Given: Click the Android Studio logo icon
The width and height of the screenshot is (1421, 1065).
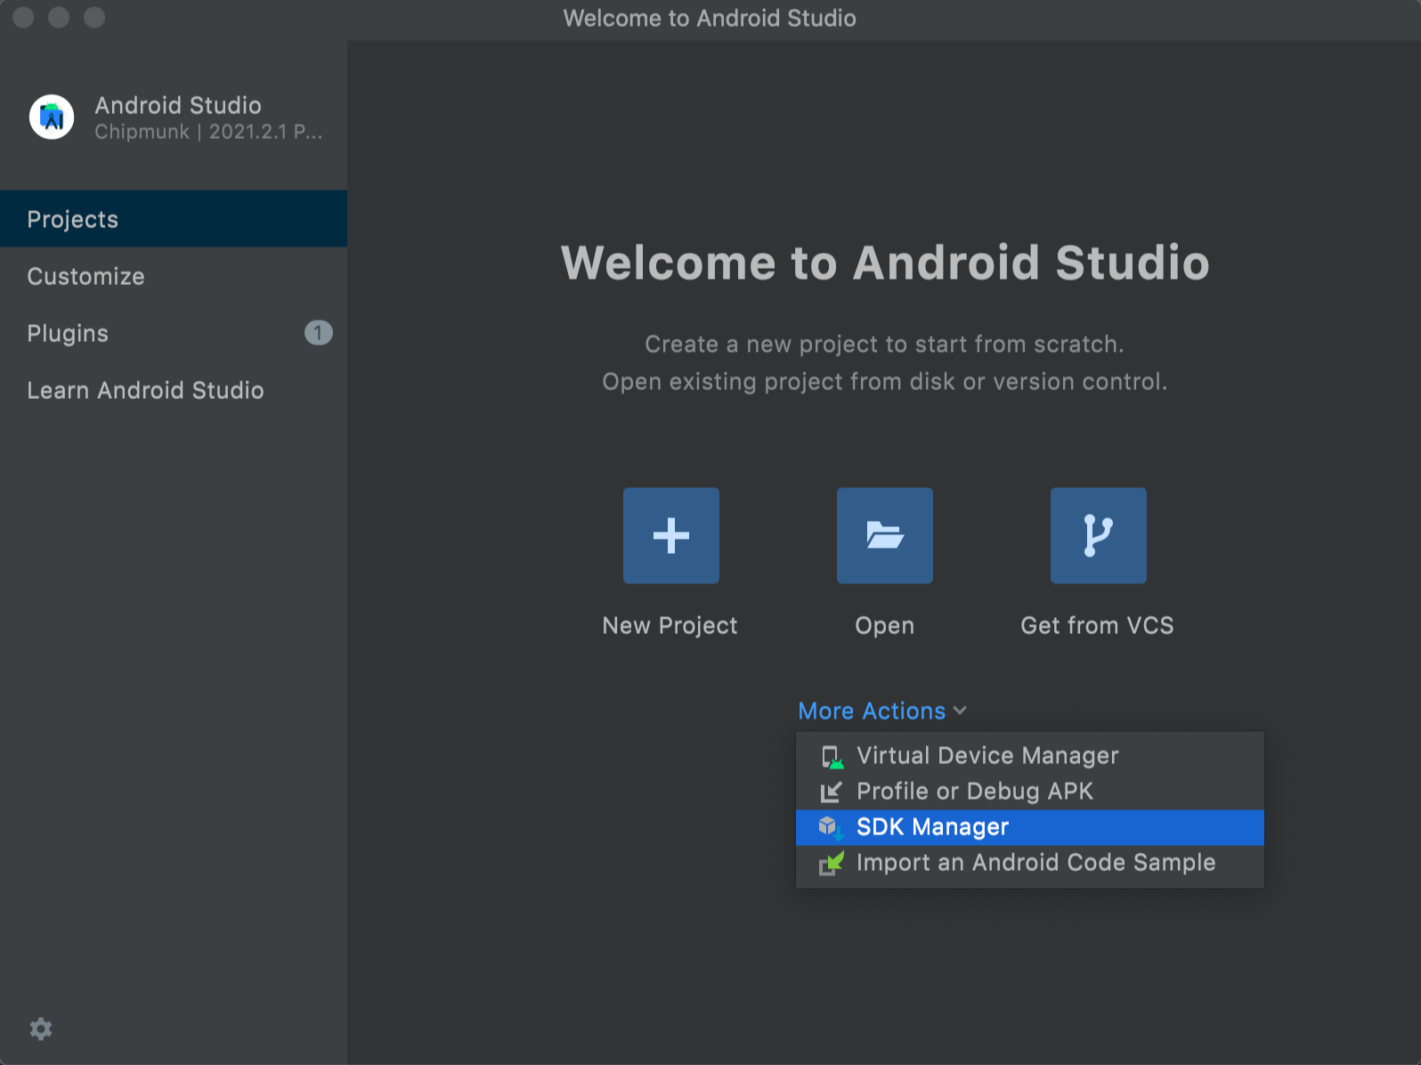Looking at the screenshot, I should 52,117.
